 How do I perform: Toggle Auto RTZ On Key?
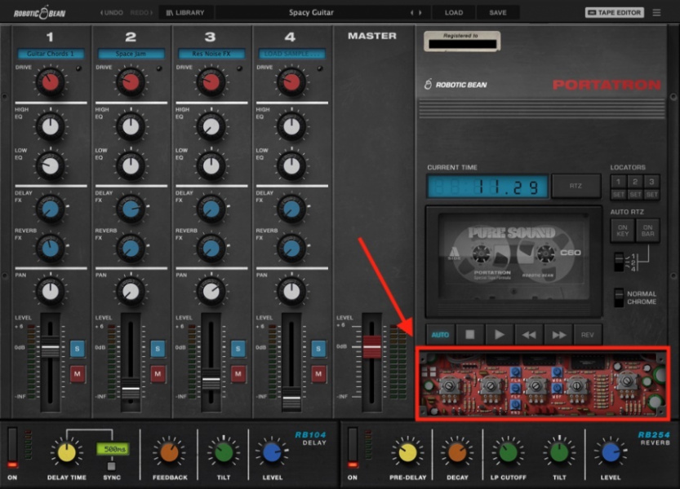point(622,231)
